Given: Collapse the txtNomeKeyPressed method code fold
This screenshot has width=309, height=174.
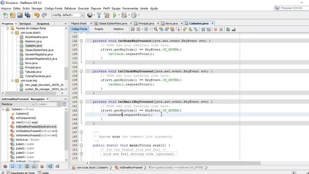Looking at the screenshot, I should click(81, 41).
